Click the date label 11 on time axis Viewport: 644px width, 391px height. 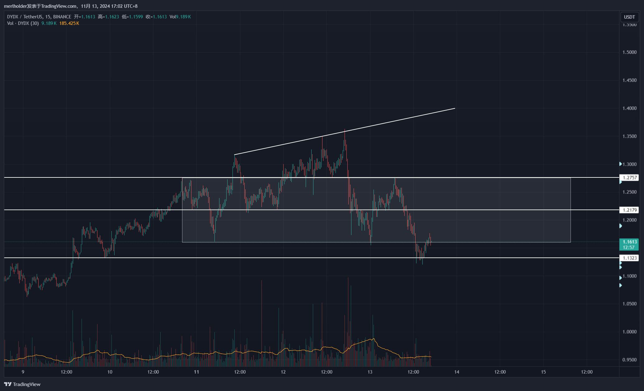coord(196,372)
